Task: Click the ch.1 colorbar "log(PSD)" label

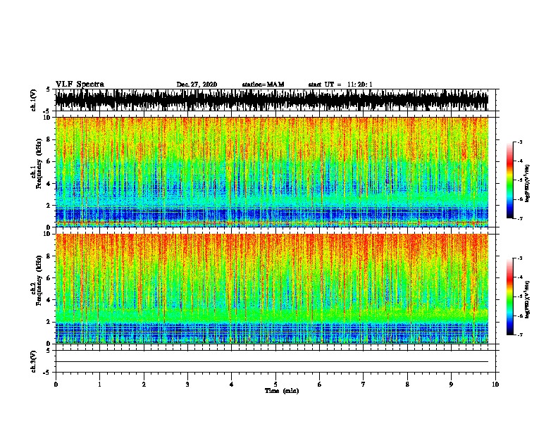Action: coord(527,183)
